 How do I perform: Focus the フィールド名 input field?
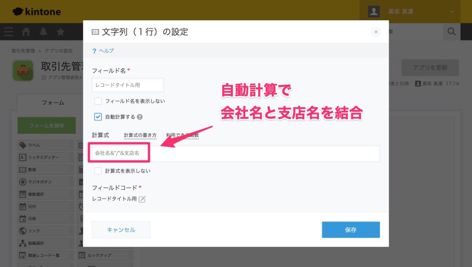(x=128, y=85)
